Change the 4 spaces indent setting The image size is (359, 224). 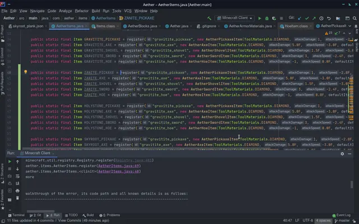coord(323,221)
